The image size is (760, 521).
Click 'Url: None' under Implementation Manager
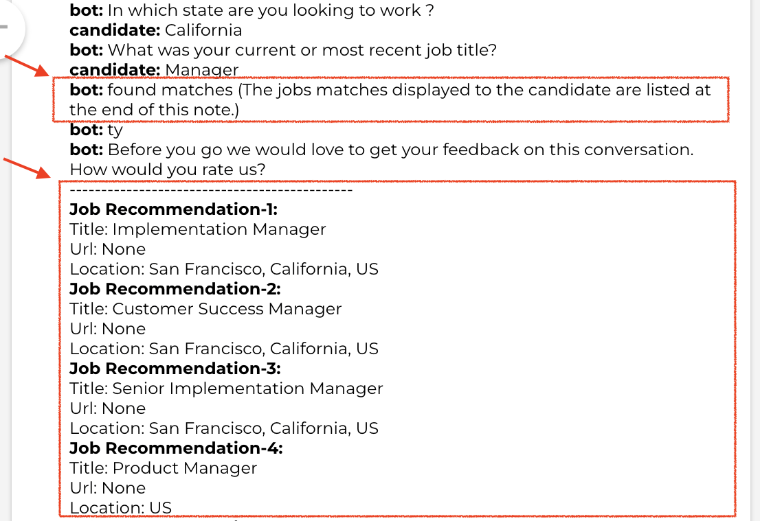(108, 249)
